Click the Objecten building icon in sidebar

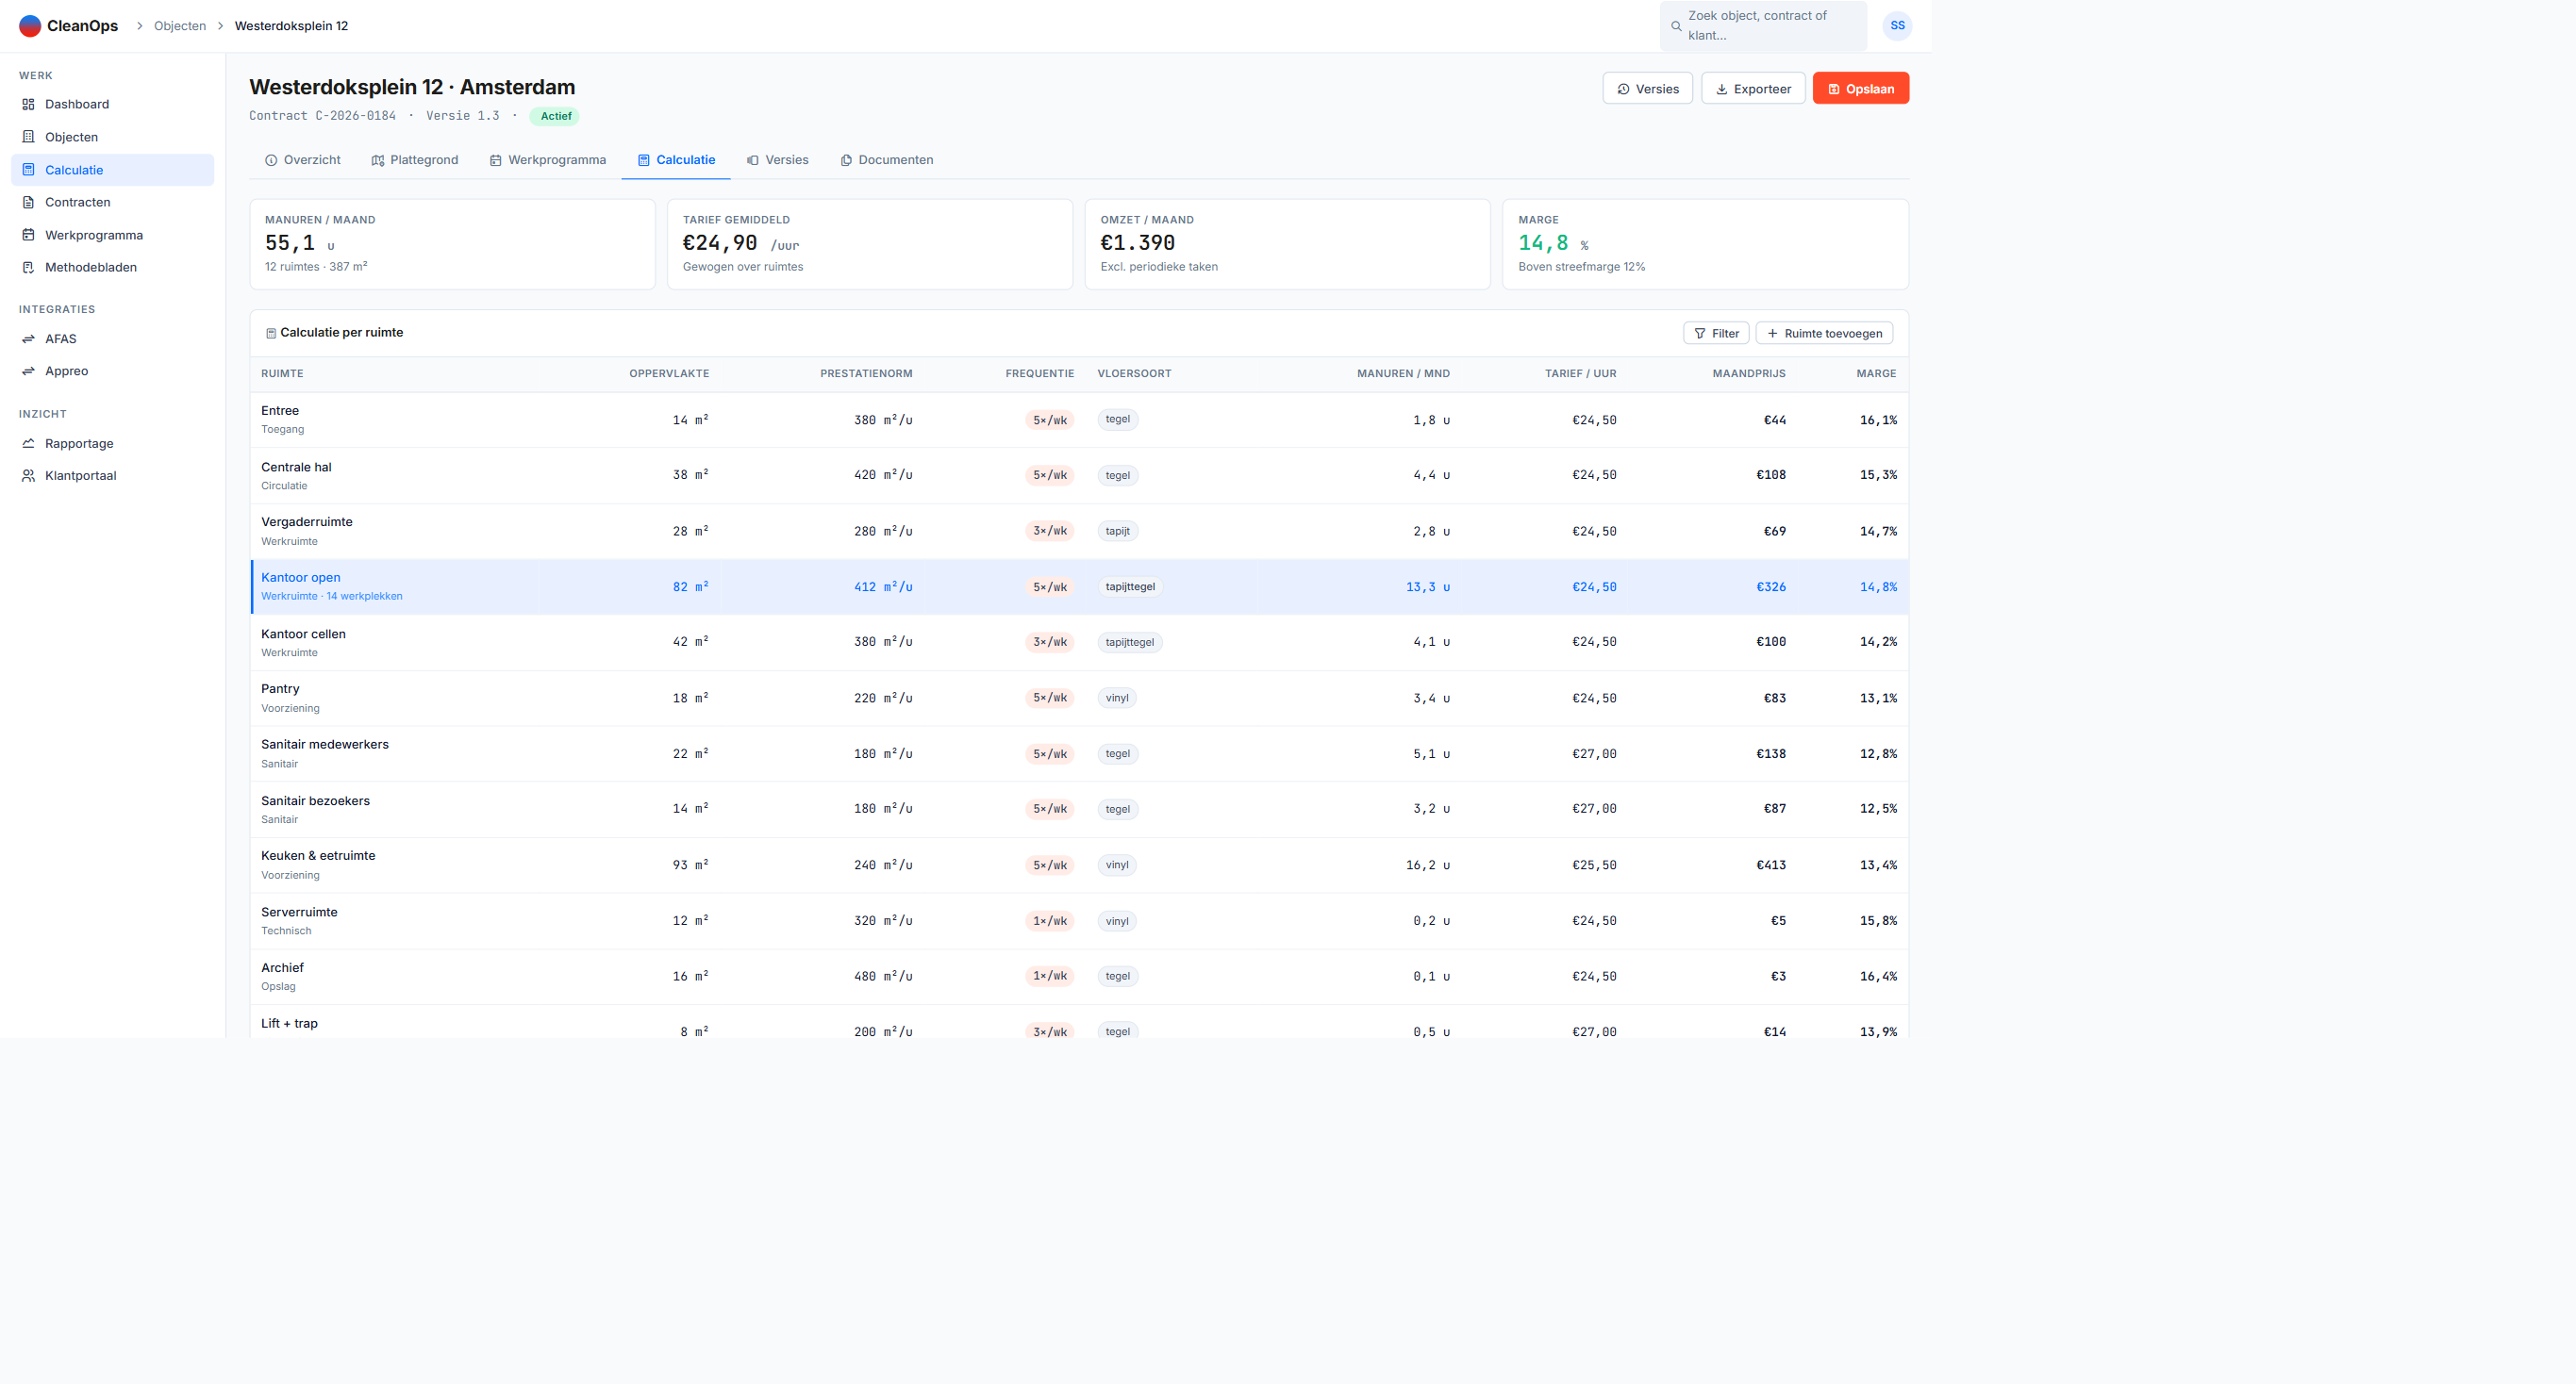(28, 137)
